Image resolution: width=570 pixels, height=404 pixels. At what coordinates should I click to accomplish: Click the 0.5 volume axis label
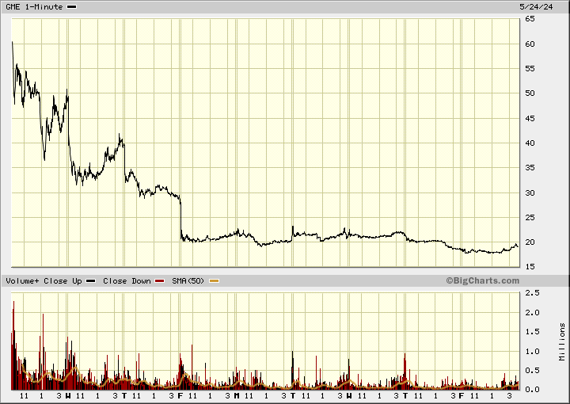click(x=533, y=371)
